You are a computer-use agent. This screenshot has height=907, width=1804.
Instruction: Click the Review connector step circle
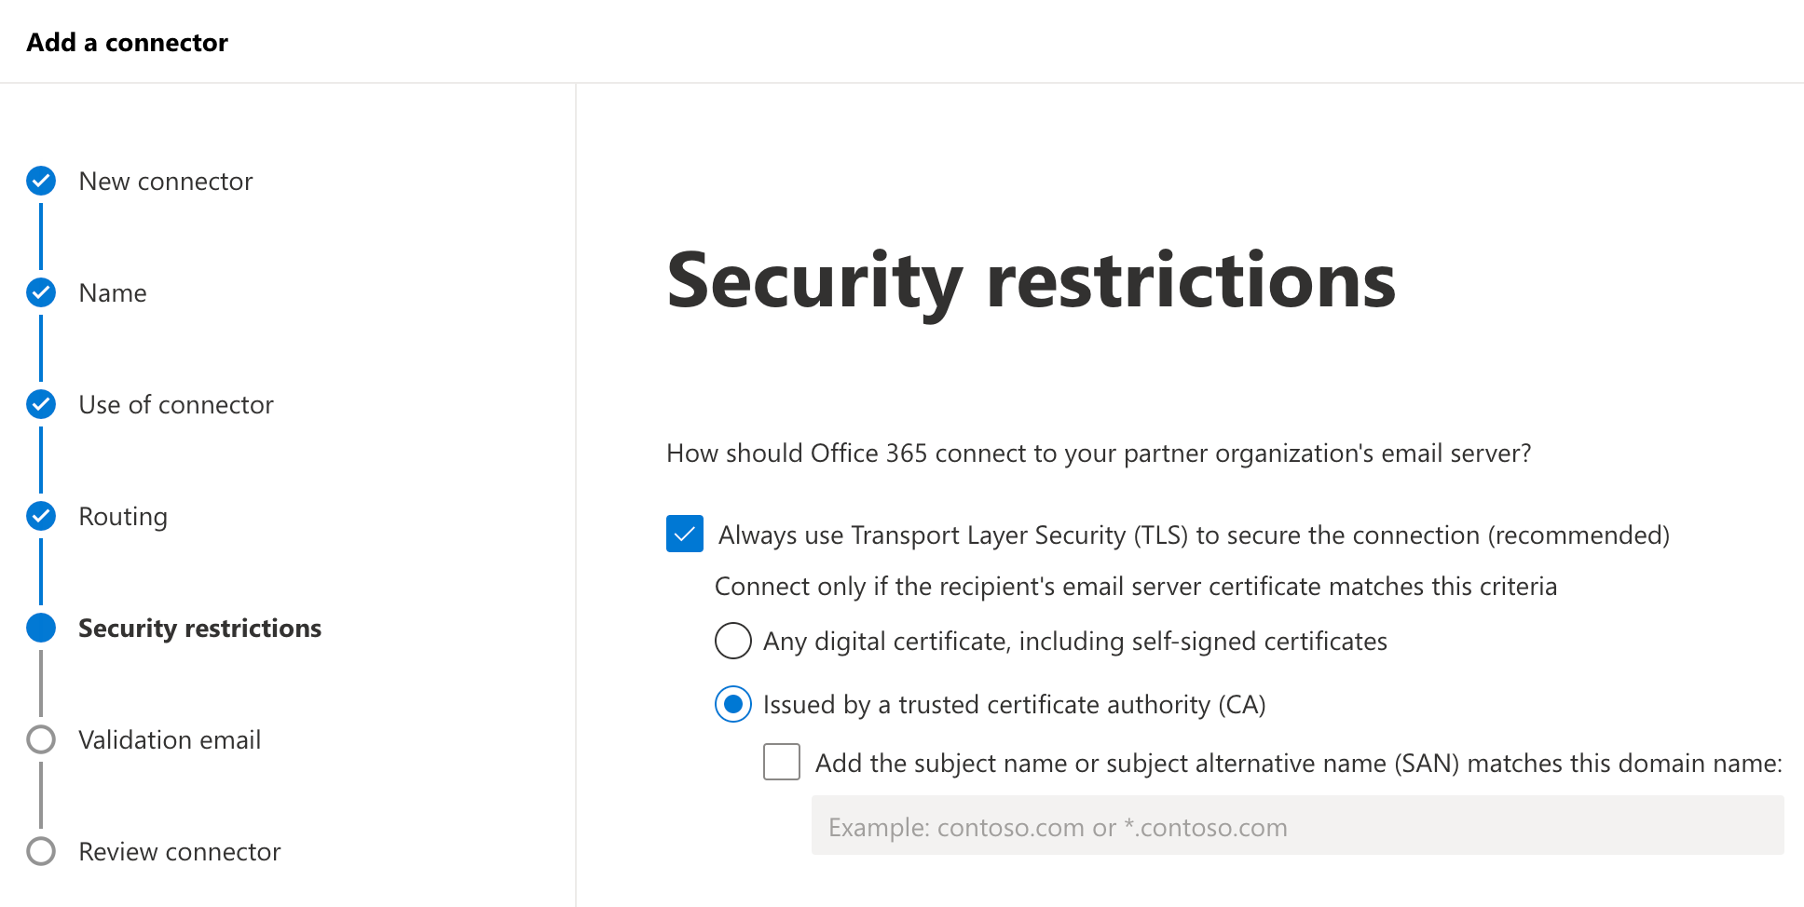point(41,851)
